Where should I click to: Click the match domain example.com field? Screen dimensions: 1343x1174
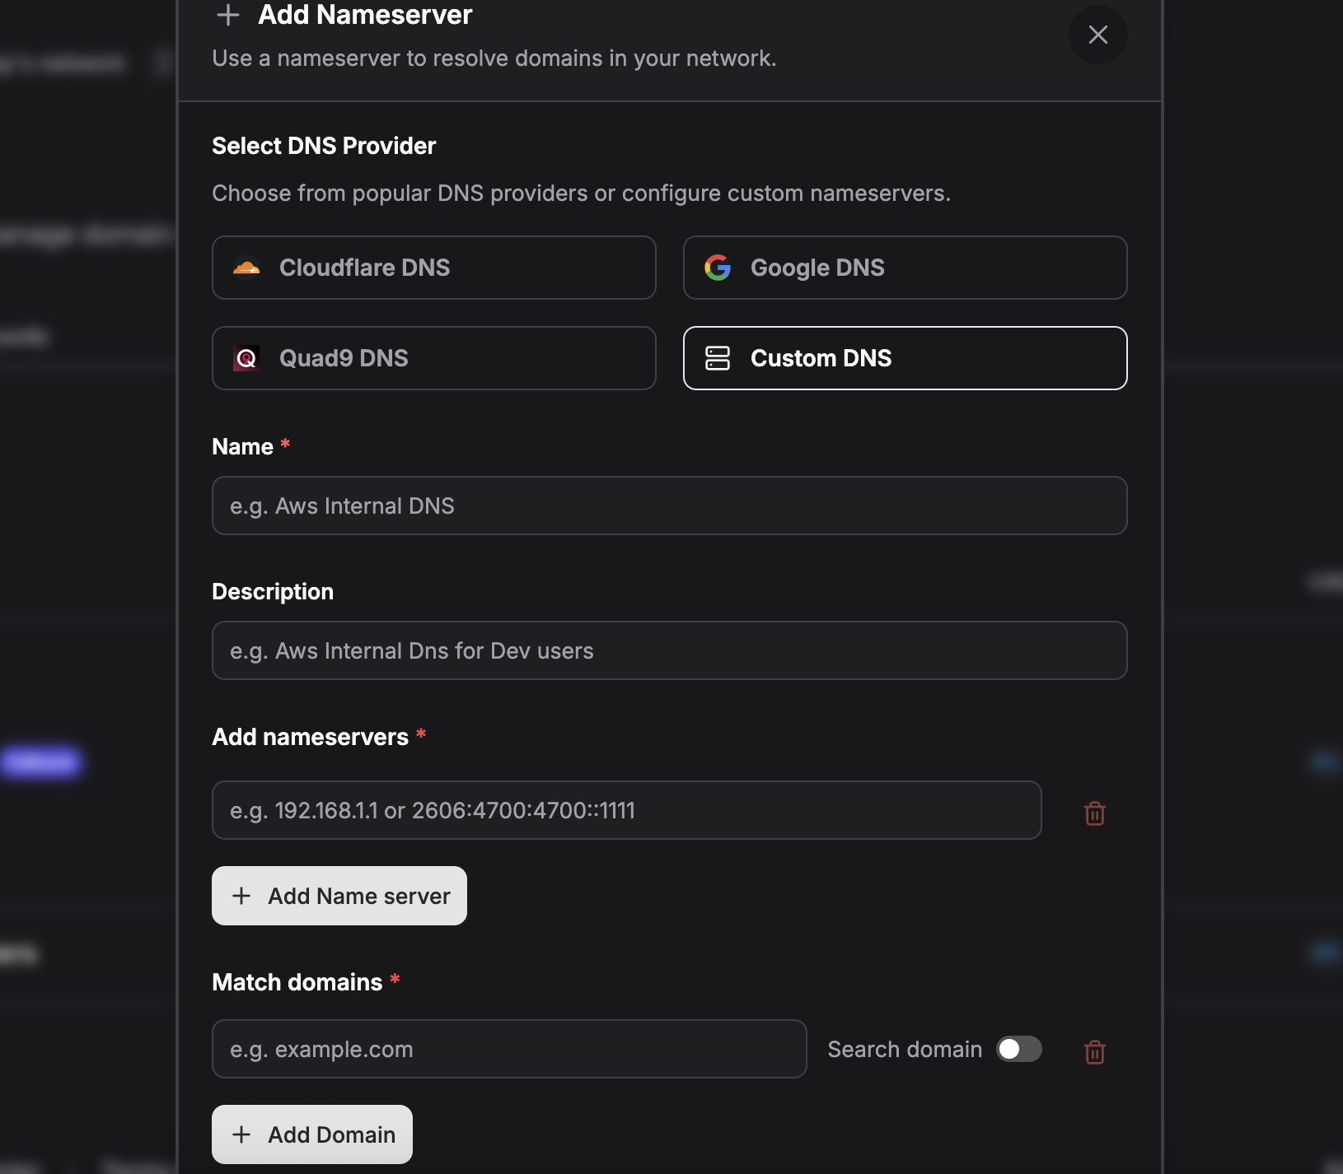coord(508,1049)
